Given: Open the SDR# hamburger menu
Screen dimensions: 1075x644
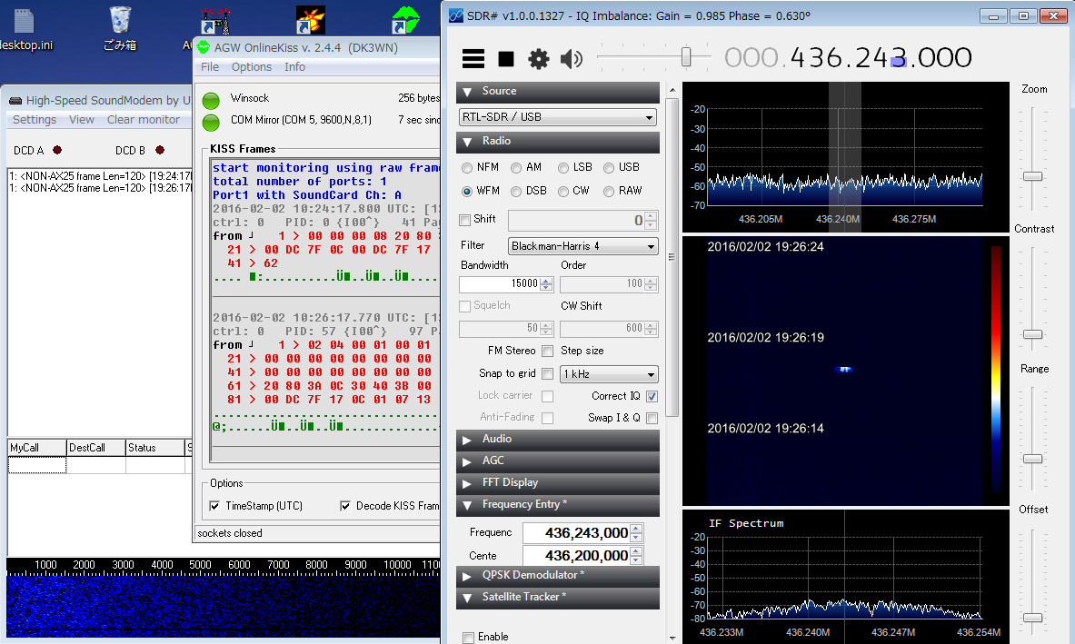Looking at the screenshot, I should (x=473, y=59).
